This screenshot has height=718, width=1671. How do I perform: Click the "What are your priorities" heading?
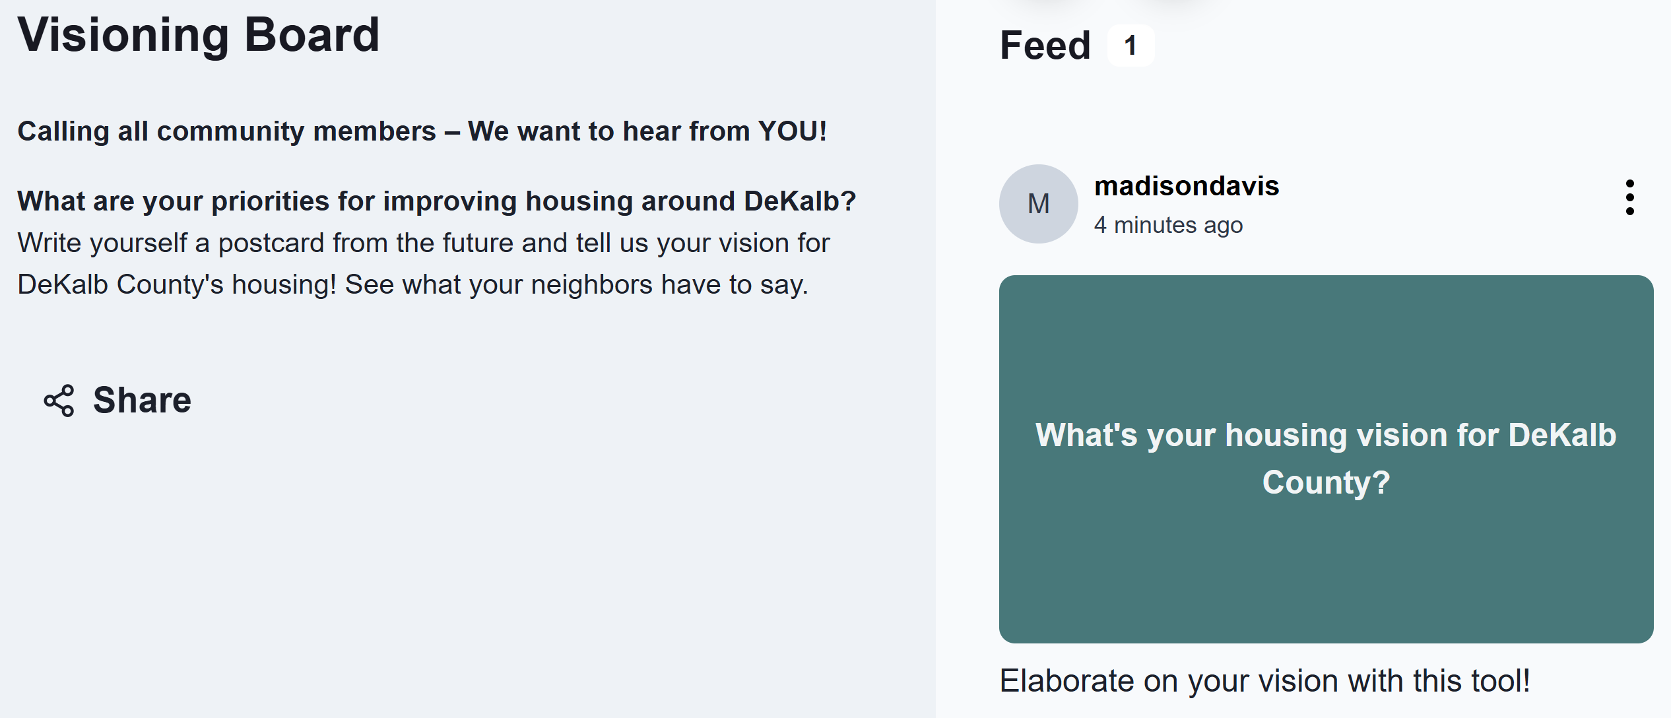[x=436, y=201]
